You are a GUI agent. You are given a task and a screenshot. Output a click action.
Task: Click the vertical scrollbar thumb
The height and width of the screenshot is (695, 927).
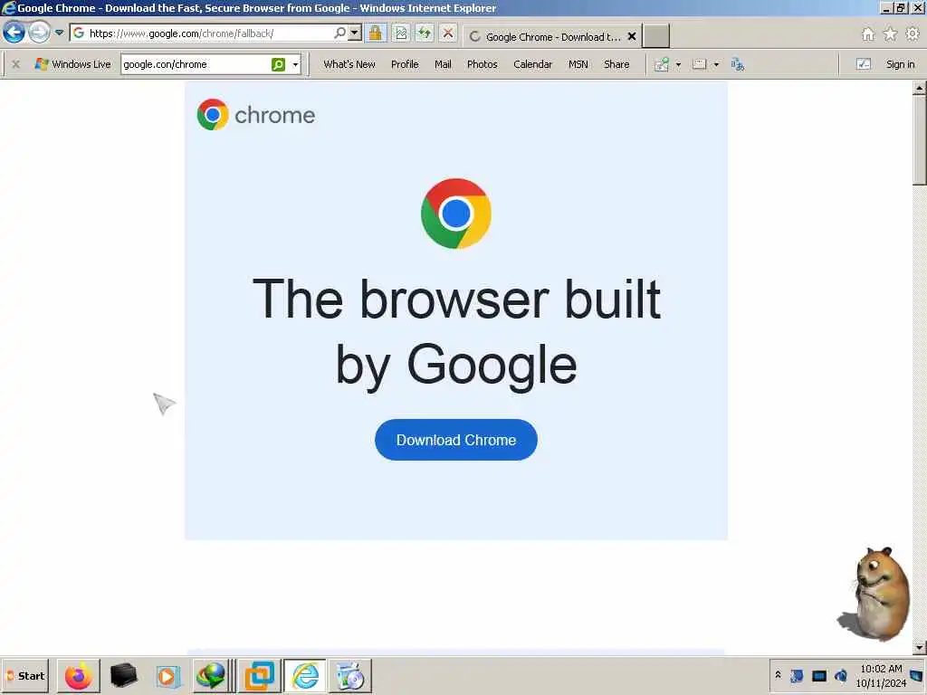919,140
